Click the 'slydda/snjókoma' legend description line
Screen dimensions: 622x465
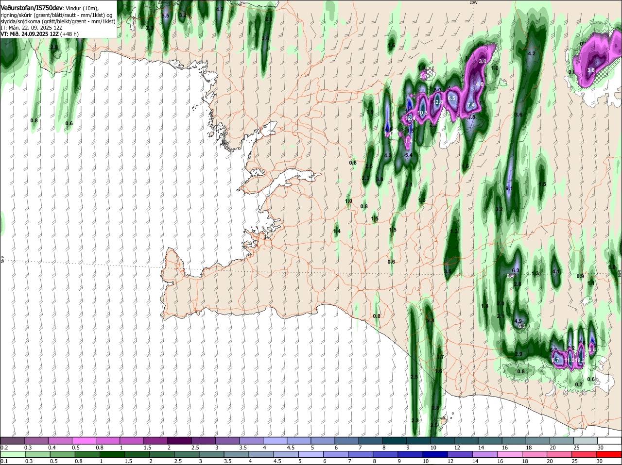[x=58, y=21]
